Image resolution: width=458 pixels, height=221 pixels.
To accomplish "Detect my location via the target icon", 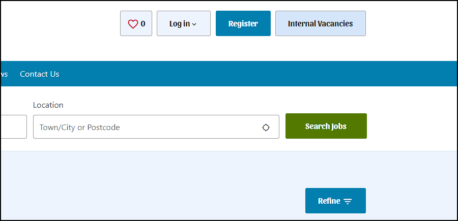I will tap(266, 128).
